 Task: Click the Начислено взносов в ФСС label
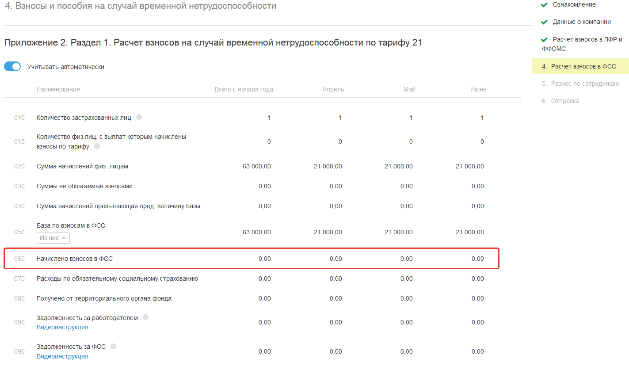75,259
